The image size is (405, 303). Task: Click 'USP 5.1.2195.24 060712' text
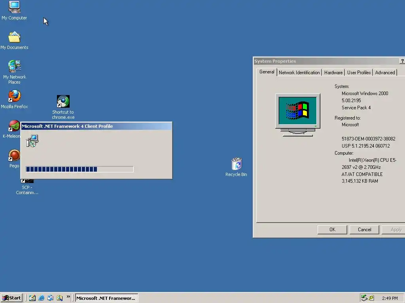click(365, 146)
